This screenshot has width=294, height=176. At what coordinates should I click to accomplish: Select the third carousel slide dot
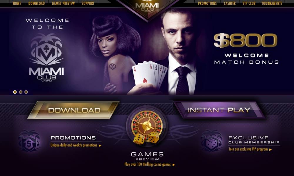(x=26, y=92)
